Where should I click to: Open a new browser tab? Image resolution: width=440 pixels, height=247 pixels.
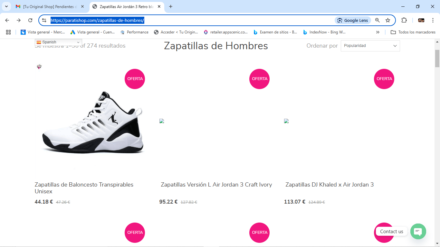click(x=171, y=6)
